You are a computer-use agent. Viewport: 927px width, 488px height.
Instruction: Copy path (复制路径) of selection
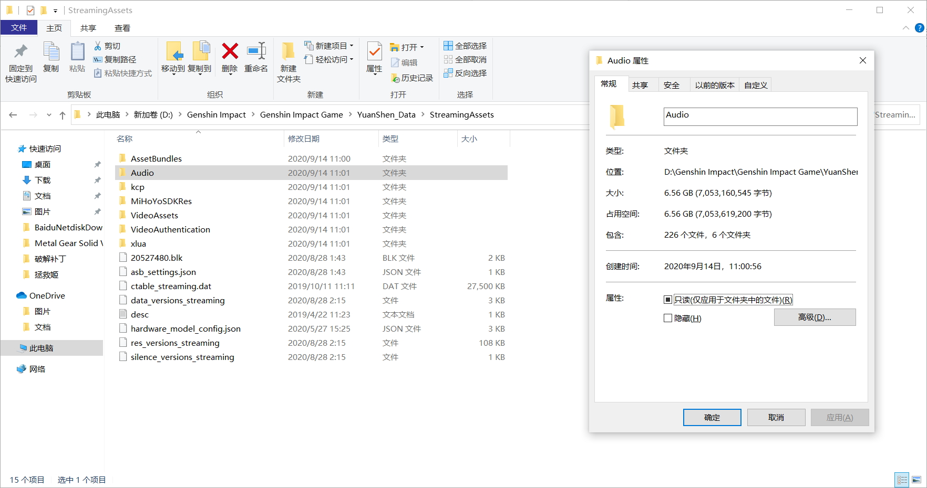click(x=115, y=60)
